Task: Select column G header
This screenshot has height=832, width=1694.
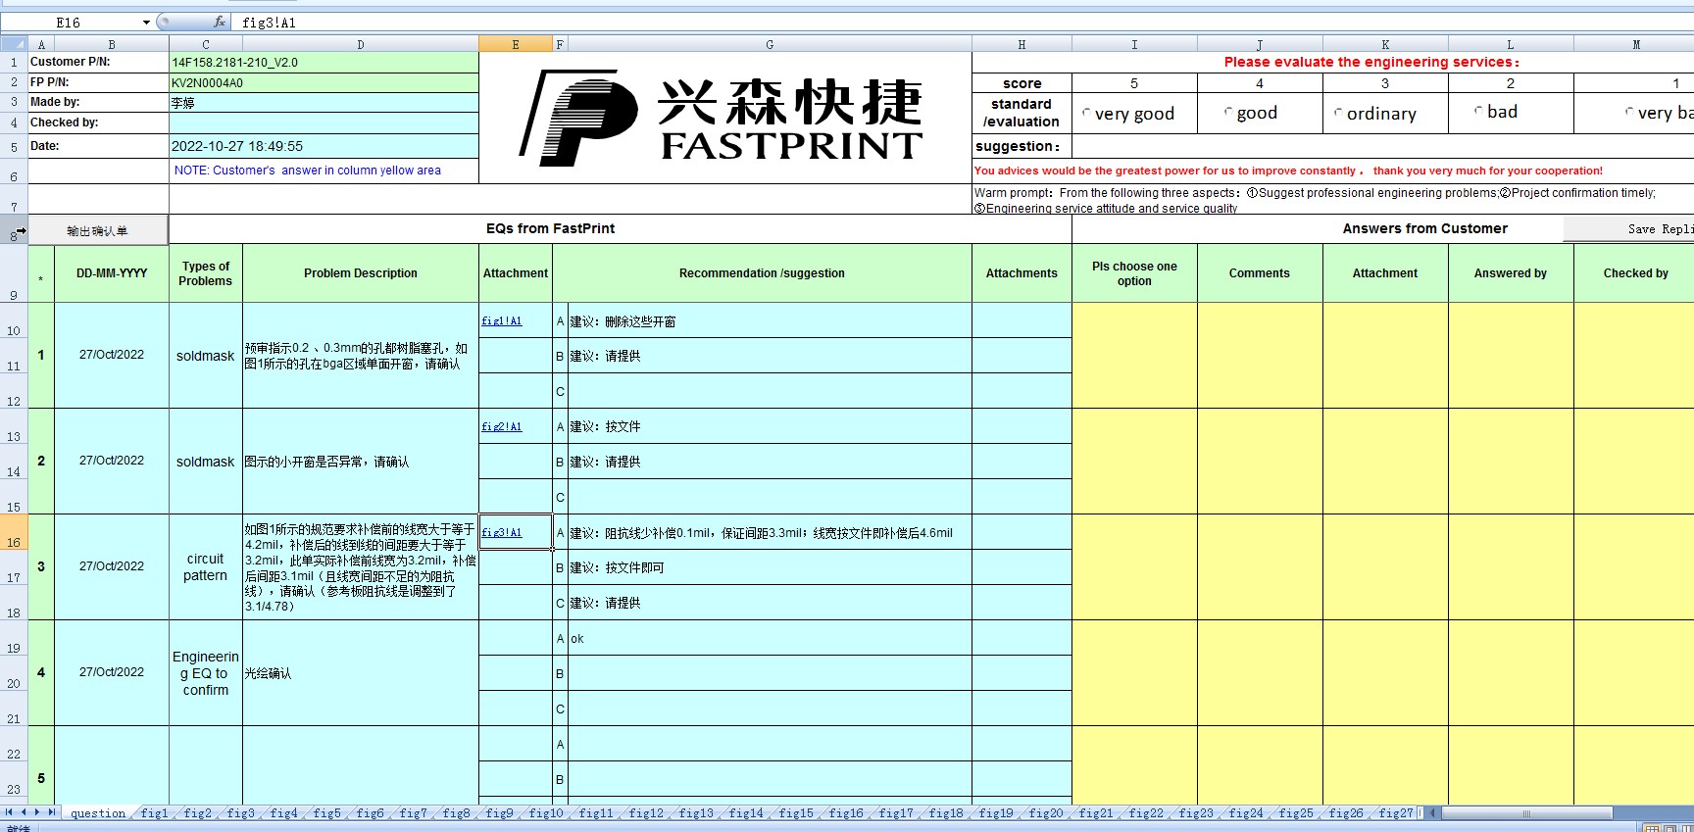Action: point(770,44)
